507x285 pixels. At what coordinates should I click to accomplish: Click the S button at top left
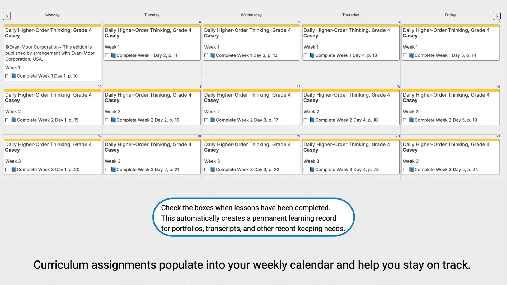[x=7, y=16]
